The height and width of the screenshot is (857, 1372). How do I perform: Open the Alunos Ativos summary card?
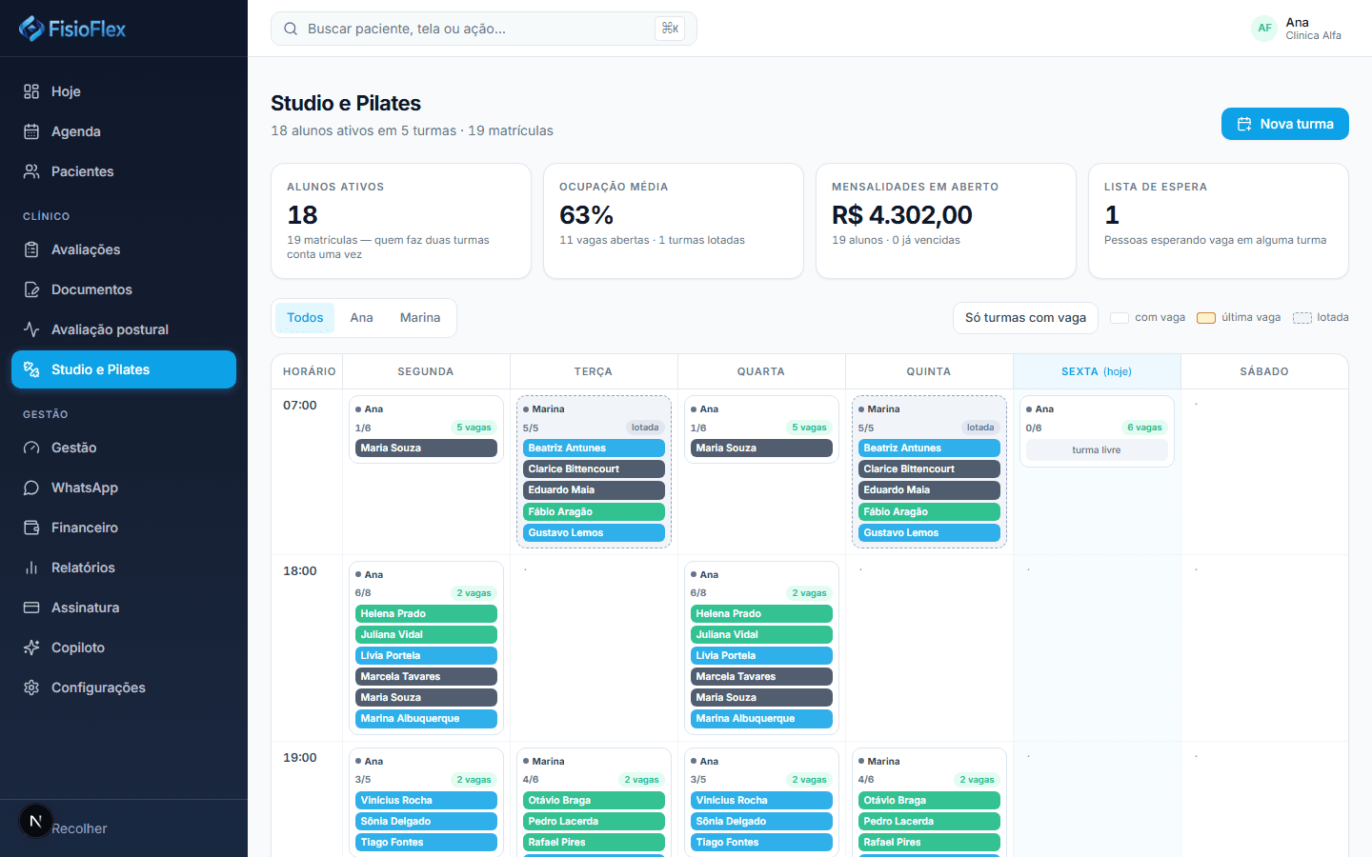point(401,221)
